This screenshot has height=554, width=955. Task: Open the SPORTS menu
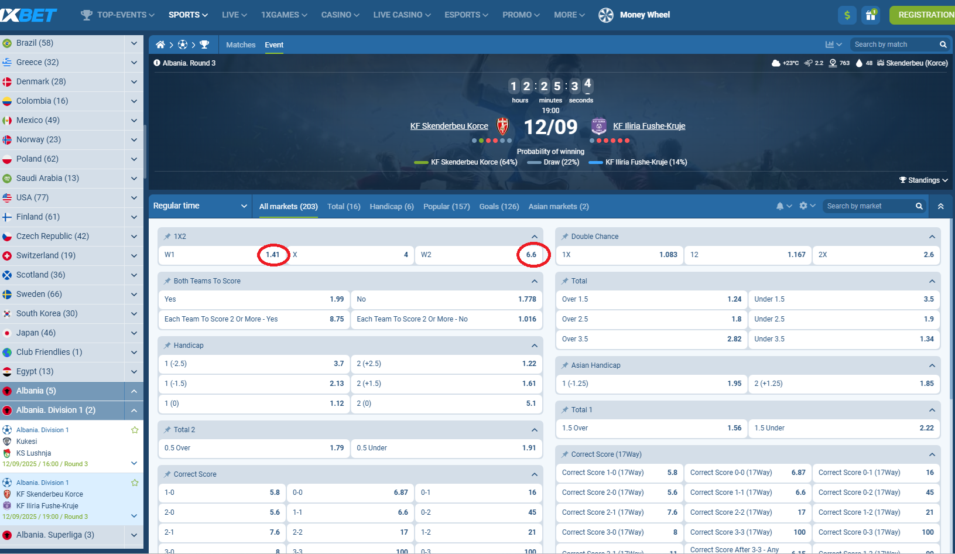[188, 15]
